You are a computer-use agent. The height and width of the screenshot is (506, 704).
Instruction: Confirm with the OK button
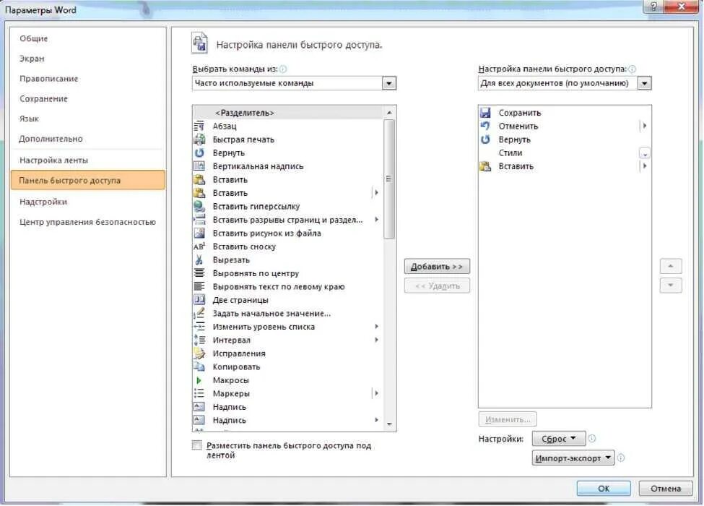pyautogui.click(x=604, y=488)
